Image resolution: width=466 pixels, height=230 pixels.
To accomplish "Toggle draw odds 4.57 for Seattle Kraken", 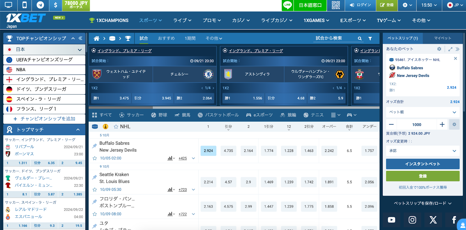I will pos(228,182).
